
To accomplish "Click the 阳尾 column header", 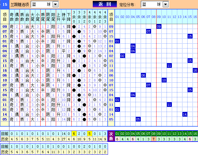I will [x=53, y=17].
